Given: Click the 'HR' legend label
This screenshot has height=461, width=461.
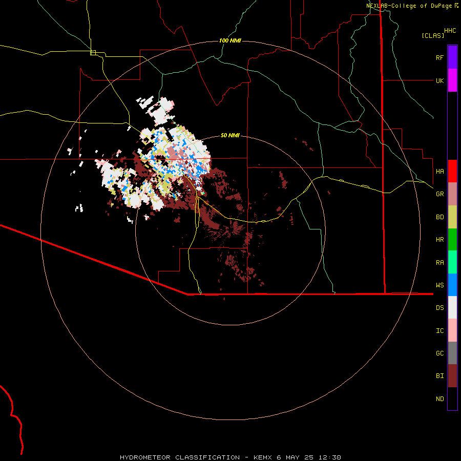Looking at the screenshot, I should click(x=439, y=240).
